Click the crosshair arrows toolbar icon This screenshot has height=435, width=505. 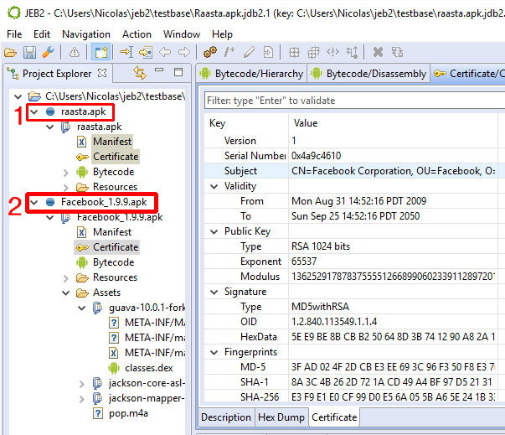click(x=332, y=52)
